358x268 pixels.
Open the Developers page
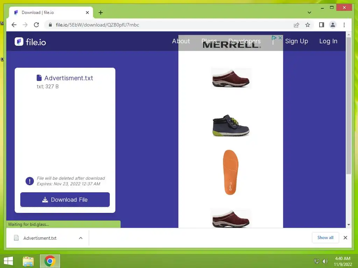coord(244,41)
